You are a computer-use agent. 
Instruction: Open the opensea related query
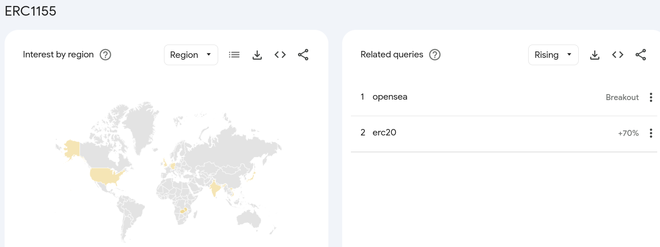pyautogui.click(x=390, y=97)
